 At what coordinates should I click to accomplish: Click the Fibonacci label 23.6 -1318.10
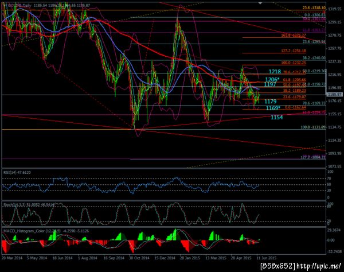[x=314, y=7]
